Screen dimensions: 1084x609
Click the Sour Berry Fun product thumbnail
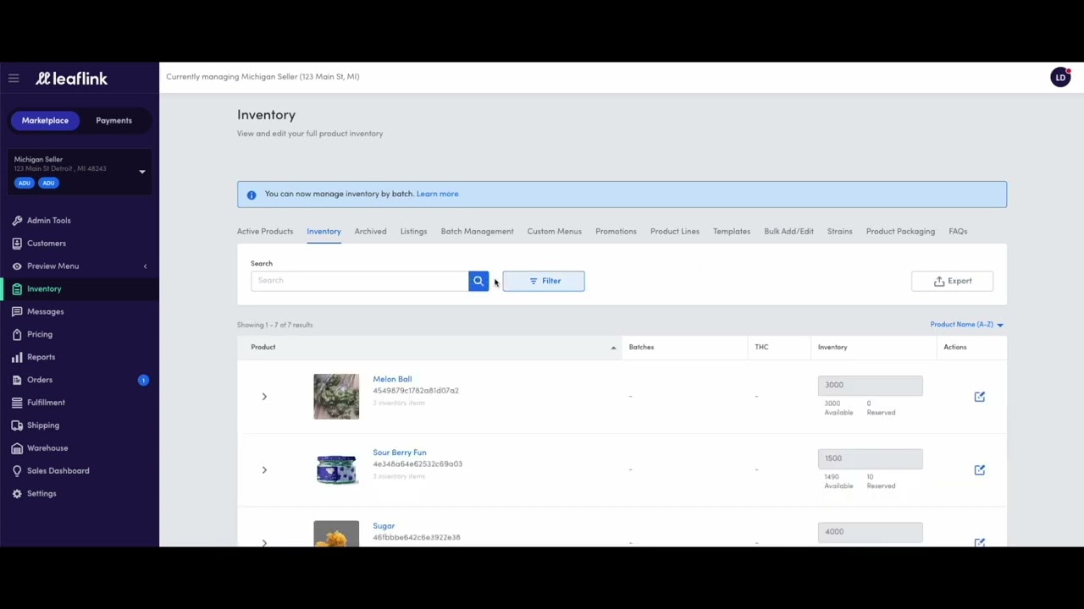coord(336,470)
